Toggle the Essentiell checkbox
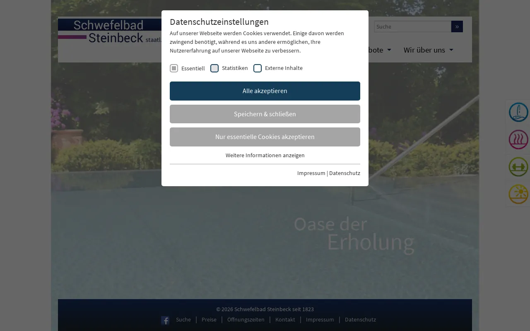The height and width of the screenshot is (331, 530). coord(174,68)
